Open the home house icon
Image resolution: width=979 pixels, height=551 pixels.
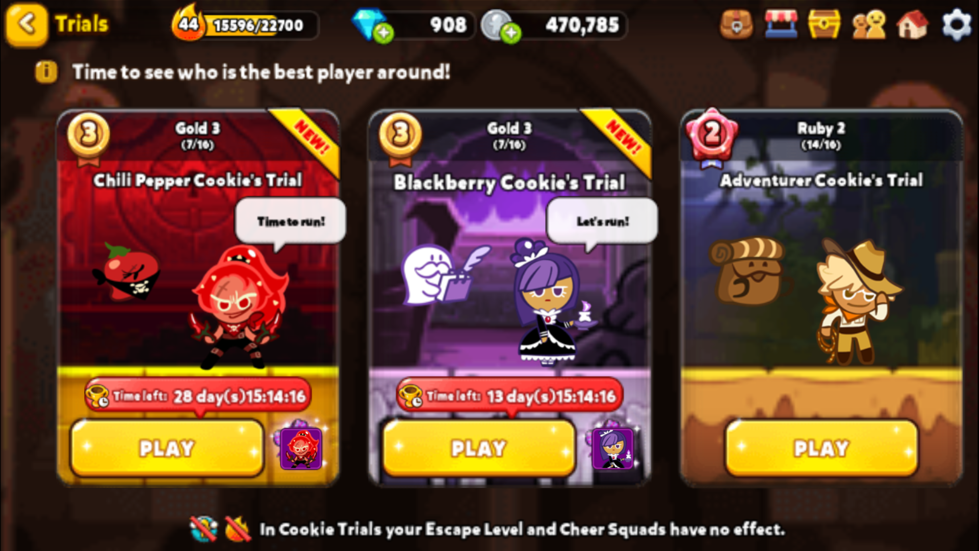(x=913, y=24)
